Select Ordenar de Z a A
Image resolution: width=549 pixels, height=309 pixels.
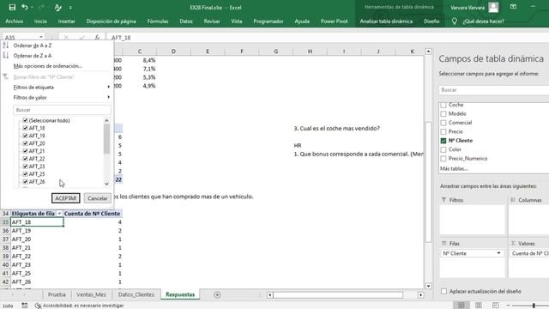click(x=33, y=56)
